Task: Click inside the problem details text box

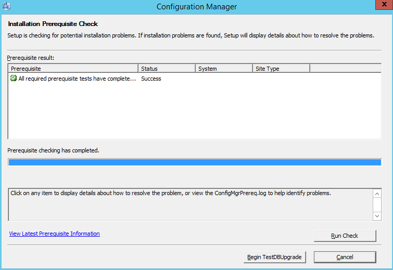Action: [x=191, y=204]
